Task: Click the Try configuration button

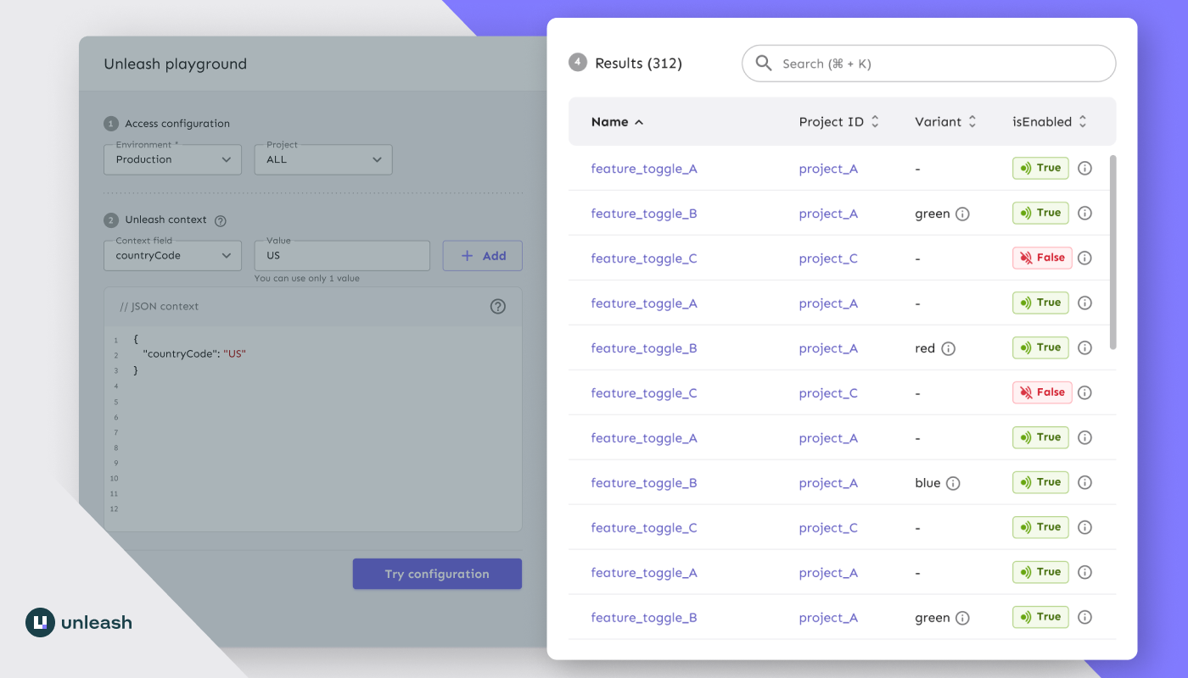Action: [x=437, y=573]
